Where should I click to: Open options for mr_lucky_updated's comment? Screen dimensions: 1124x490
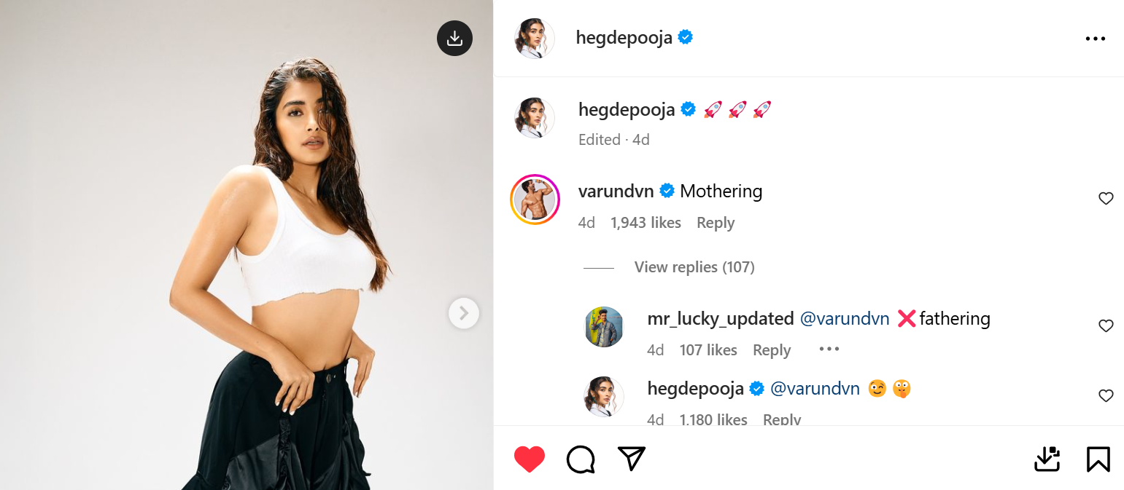(829, 349)
